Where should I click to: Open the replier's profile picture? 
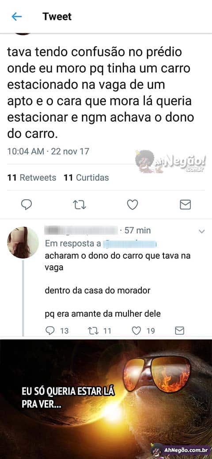(x=23, y=242)
